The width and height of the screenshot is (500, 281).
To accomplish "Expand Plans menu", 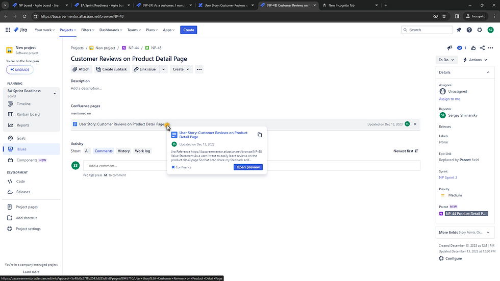I will coord(152,30).
